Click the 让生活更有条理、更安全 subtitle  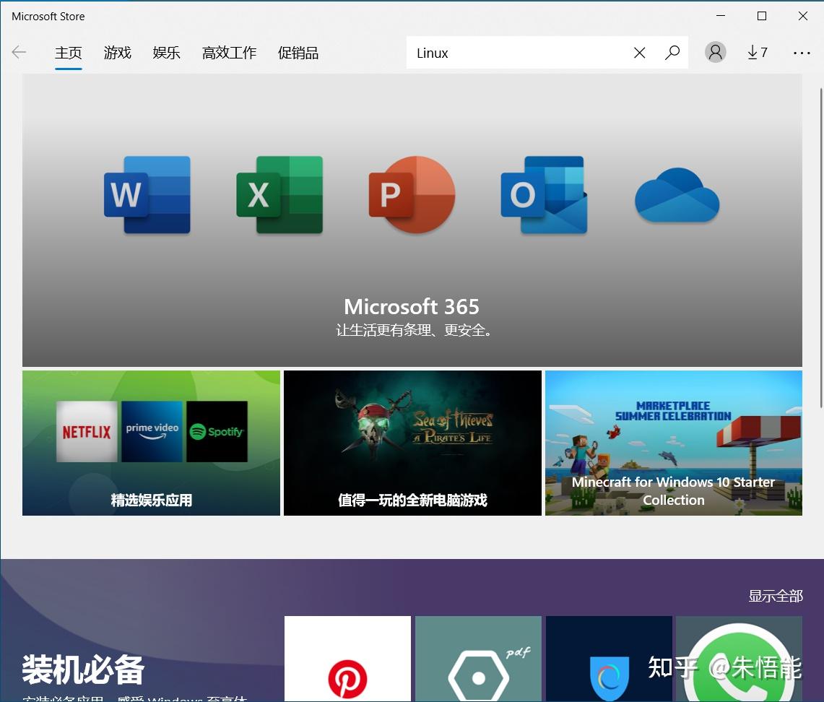click(414, 330)
